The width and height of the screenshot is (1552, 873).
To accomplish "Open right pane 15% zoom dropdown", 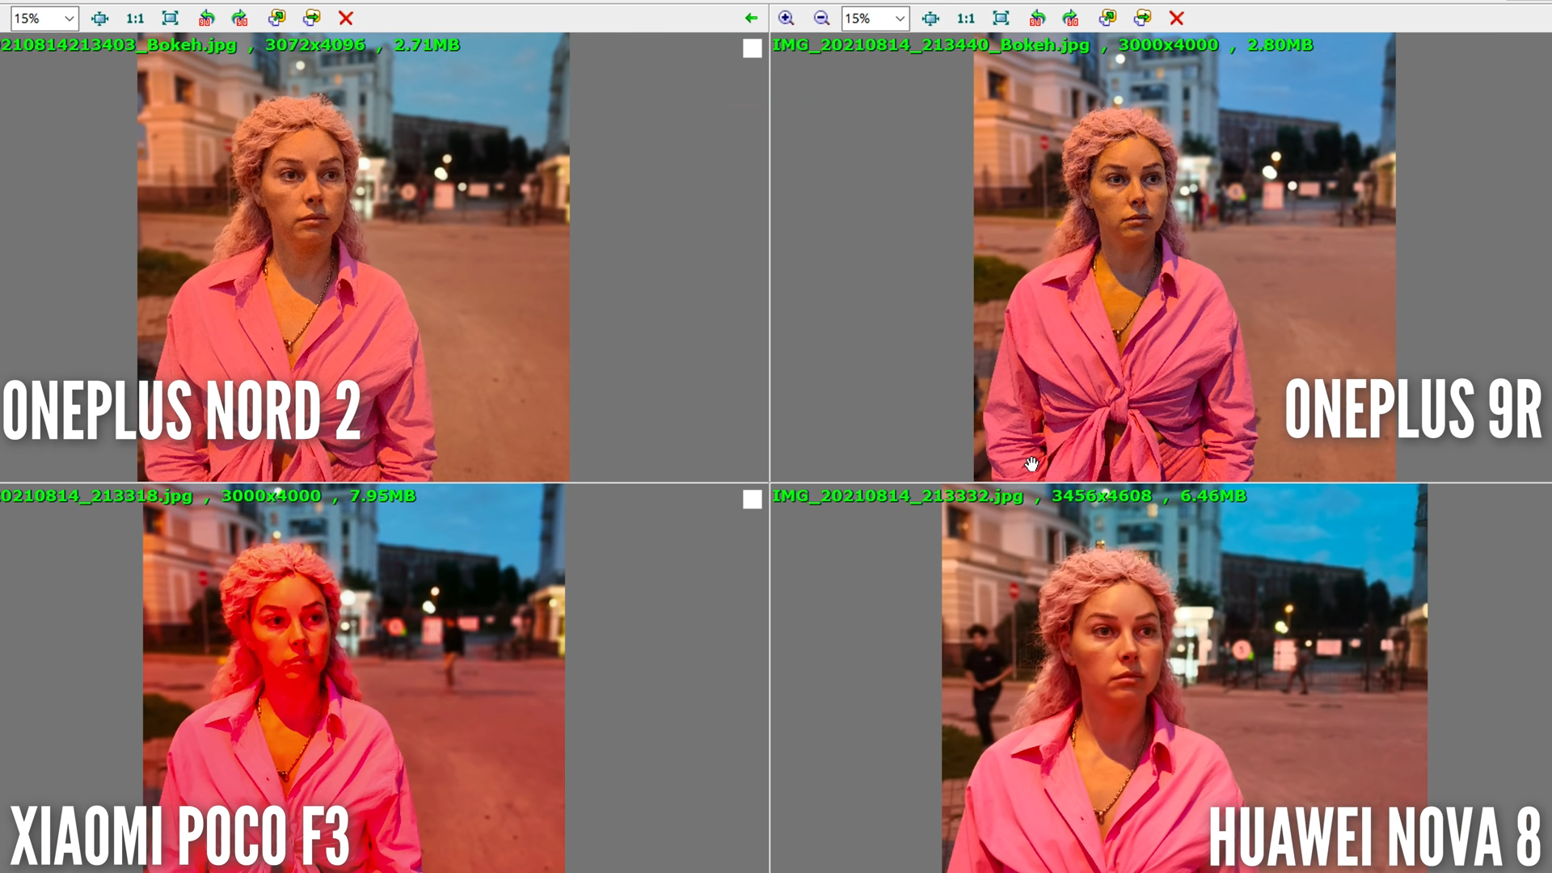I will [x=900, y=18].
